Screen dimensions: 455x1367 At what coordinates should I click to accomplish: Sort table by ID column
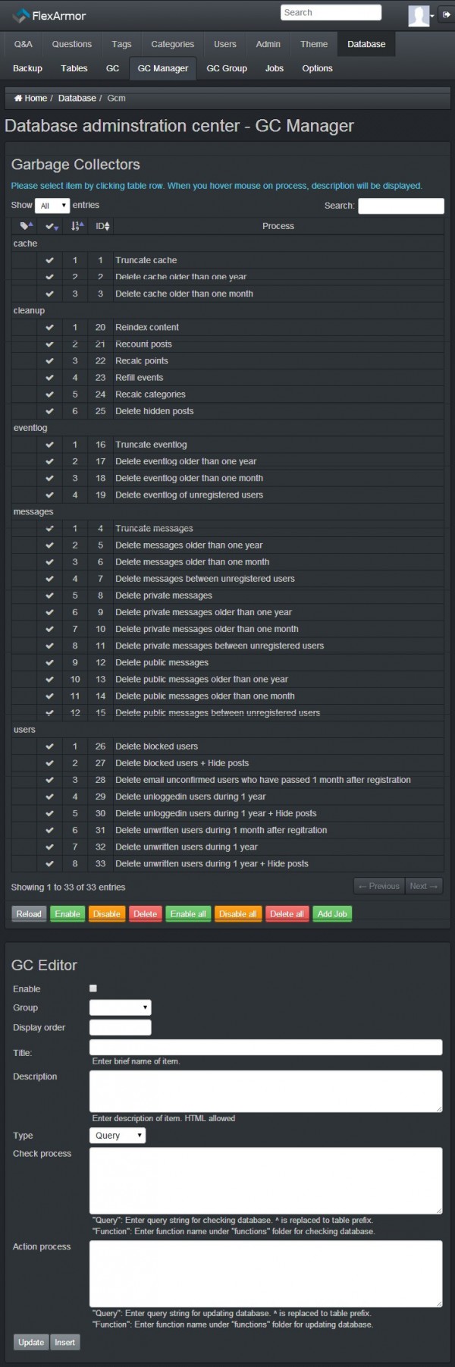coord(102,226)
